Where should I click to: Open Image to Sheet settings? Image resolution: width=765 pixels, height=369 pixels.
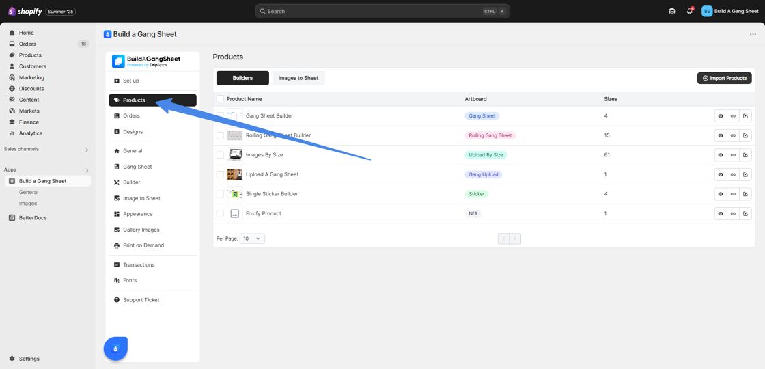pos(152,198)
